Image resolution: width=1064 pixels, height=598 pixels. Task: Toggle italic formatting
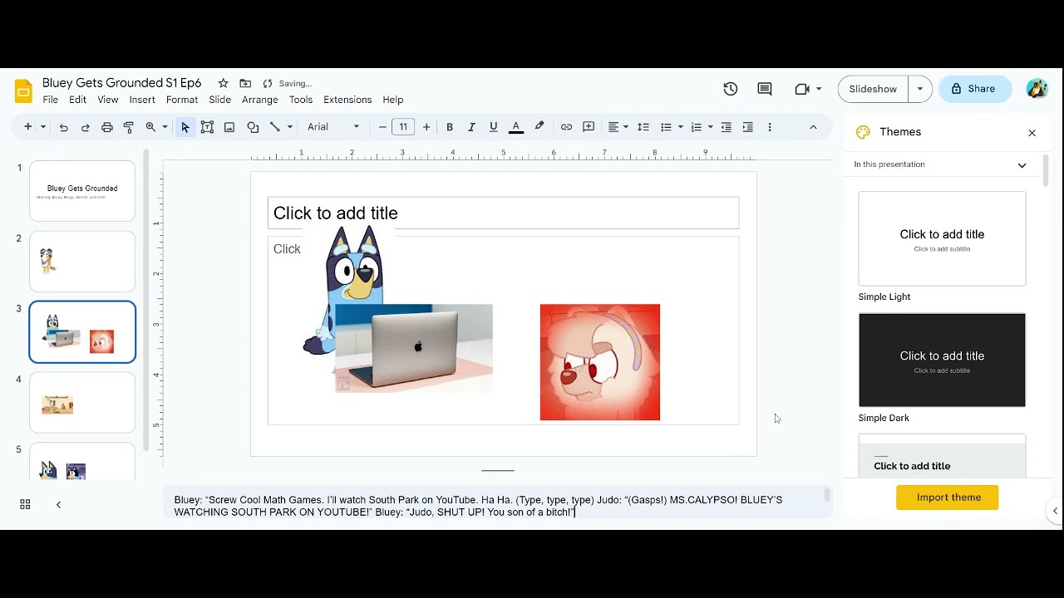coord(471,127)
